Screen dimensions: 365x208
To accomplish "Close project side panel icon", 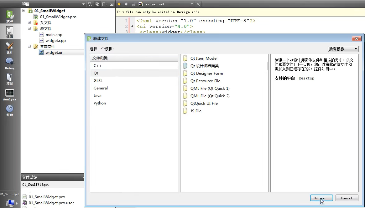I will coord(112,4).
